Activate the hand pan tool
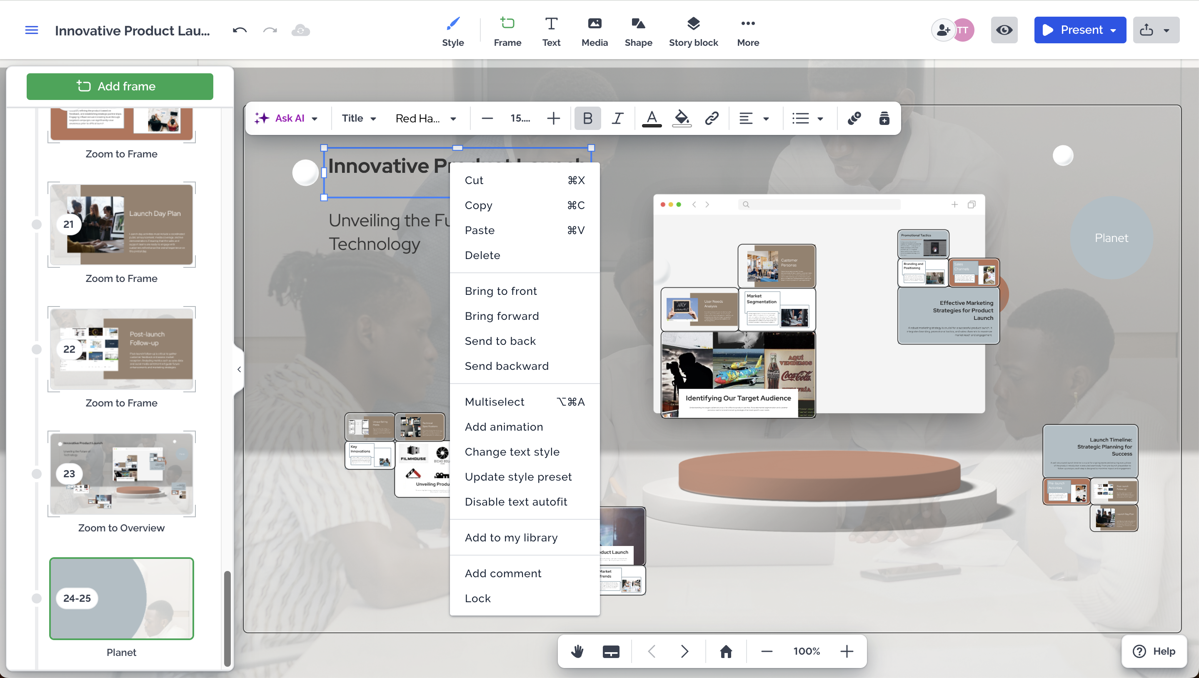 pyautogui.click(x=577, y=651)
